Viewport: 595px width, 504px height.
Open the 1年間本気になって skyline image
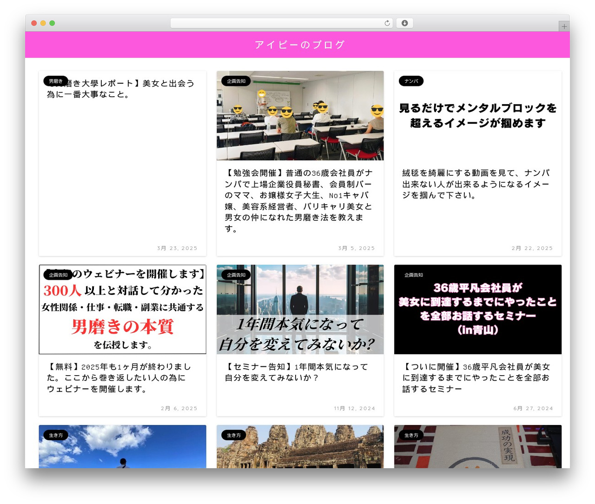pos(300,310)
